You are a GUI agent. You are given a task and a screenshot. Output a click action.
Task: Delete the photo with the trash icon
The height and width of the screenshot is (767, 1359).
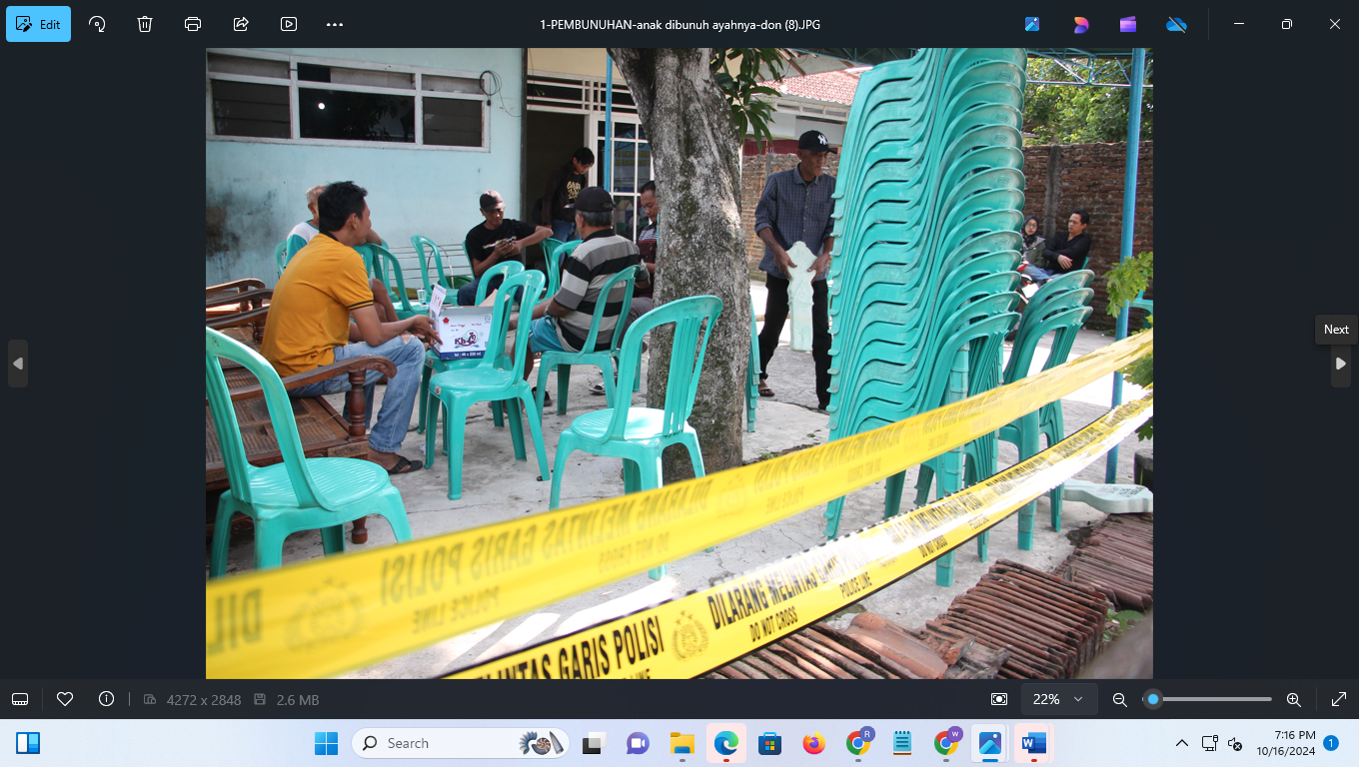(x=145, y=24)
